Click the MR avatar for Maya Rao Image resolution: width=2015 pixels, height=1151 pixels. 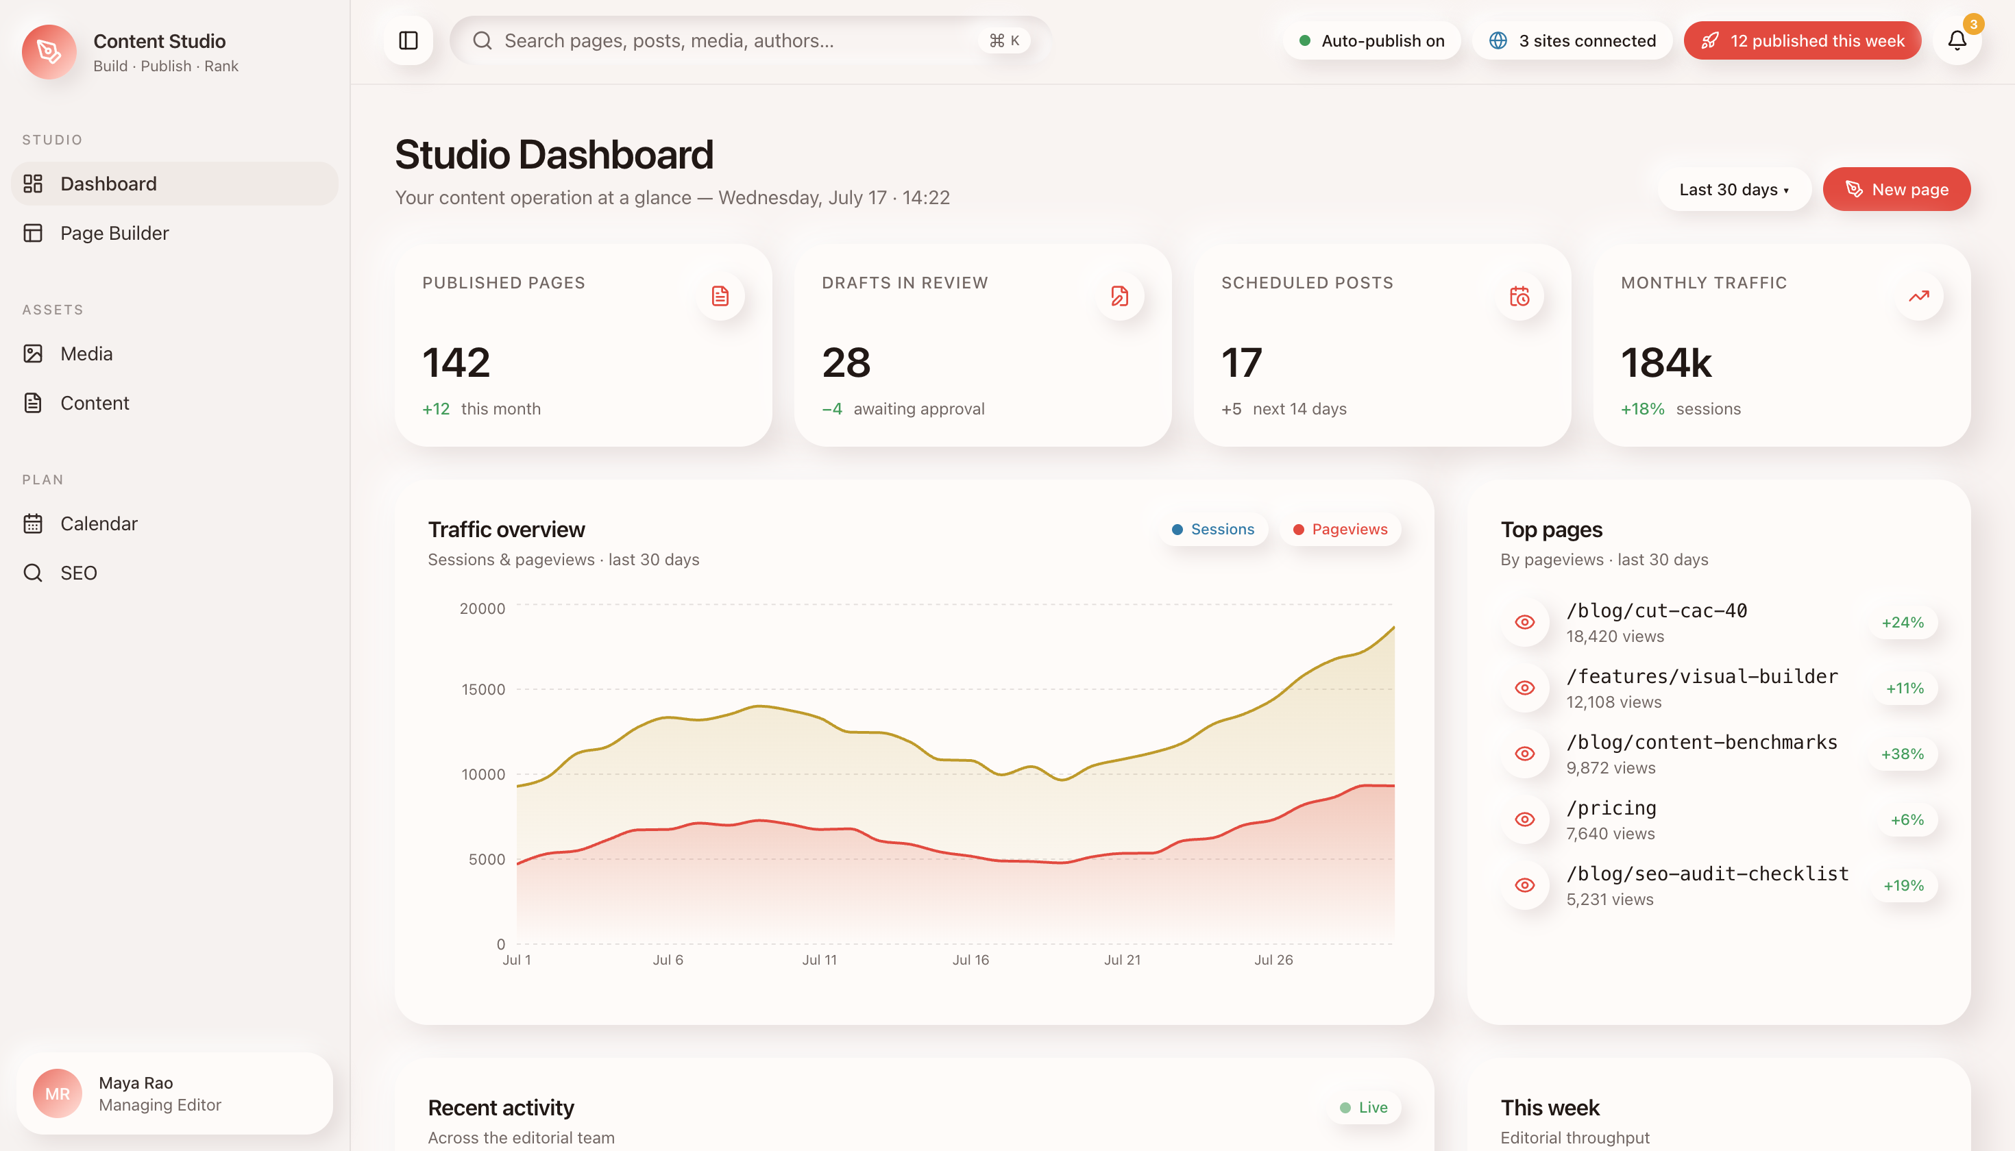pyautogui.click(x=57, y=1093)
